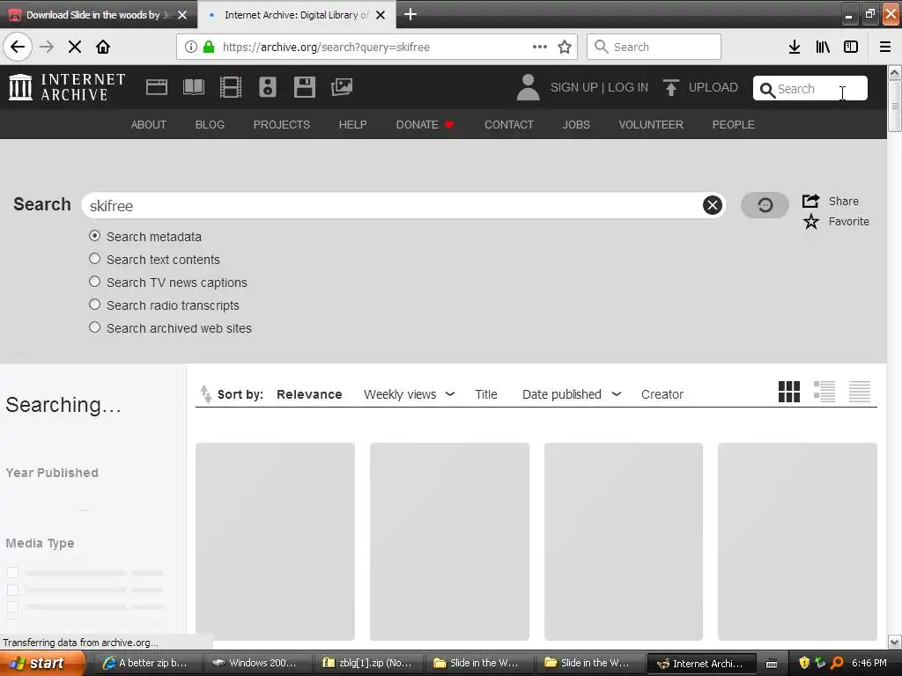Switch to tile grid view

click(788, 392)
